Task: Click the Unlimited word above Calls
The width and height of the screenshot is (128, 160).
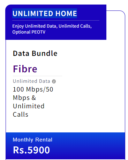Action: click(29, 106)
